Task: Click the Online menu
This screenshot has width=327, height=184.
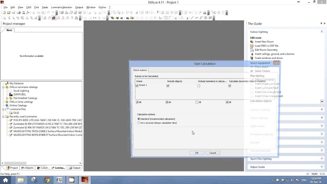Action: tap(102, 7)
